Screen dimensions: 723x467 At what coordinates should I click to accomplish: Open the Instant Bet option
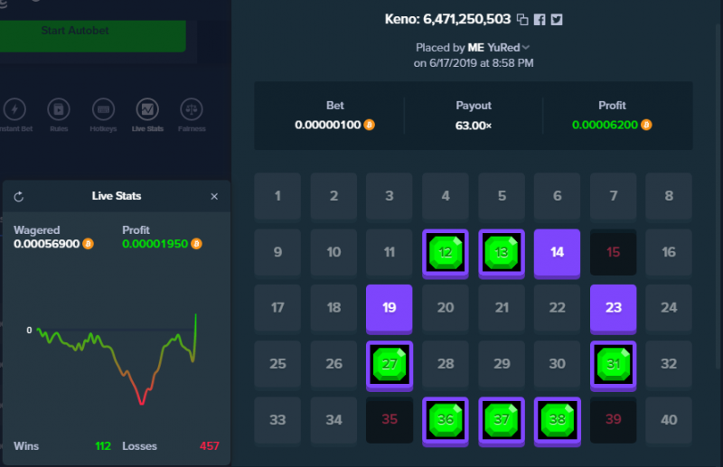tap(14, 109)
